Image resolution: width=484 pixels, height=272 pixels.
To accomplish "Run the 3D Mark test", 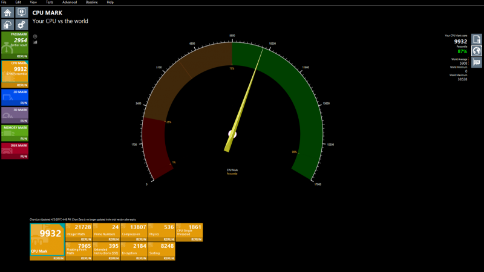I will 24,121.
